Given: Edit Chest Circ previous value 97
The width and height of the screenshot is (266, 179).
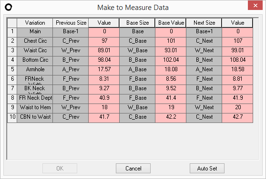Looking at the screenshot, I should [104, 41].
